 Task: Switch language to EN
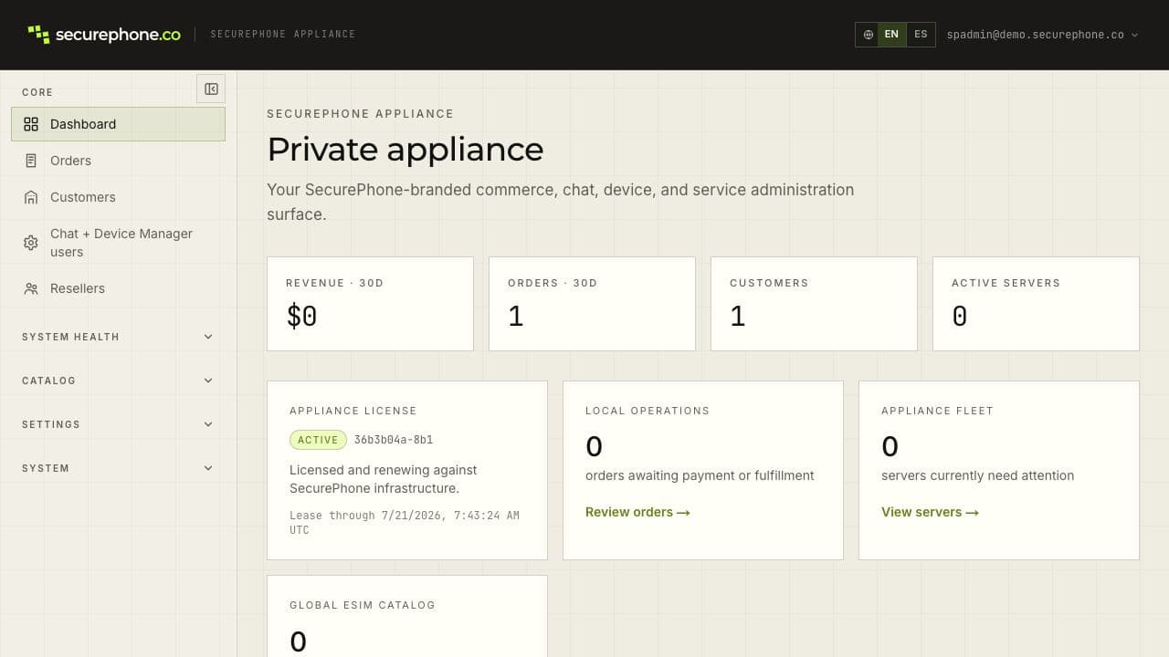[891, 35]
